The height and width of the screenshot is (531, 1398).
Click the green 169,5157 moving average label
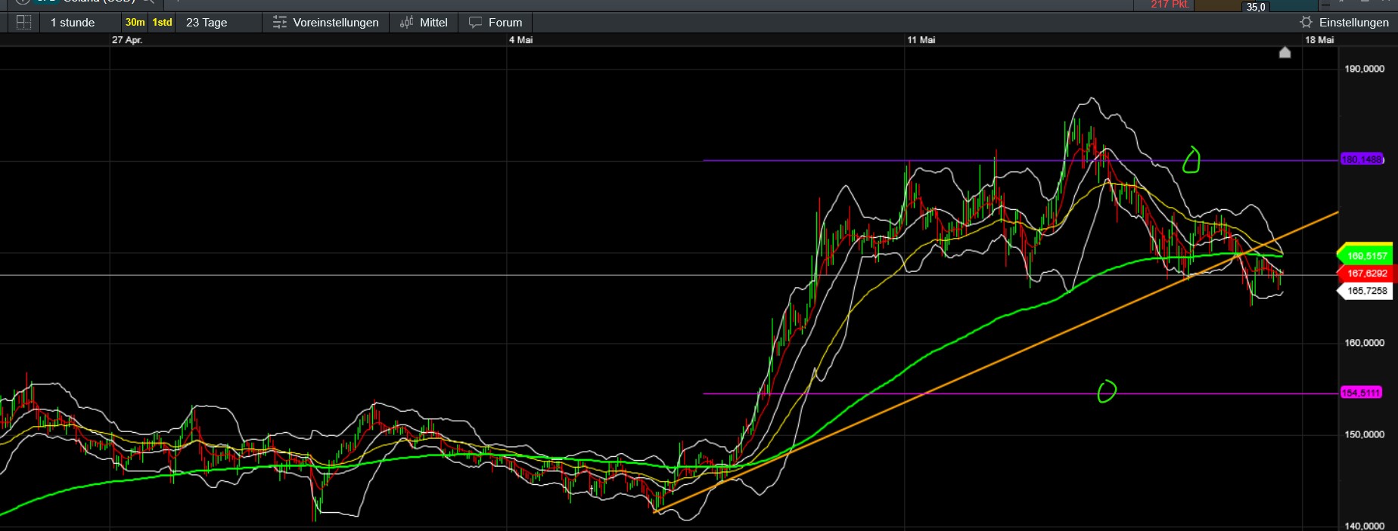point(1366,256)
